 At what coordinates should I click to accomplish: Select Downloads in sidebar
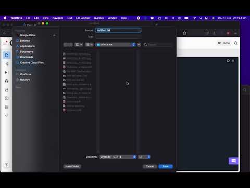(27, 57)
